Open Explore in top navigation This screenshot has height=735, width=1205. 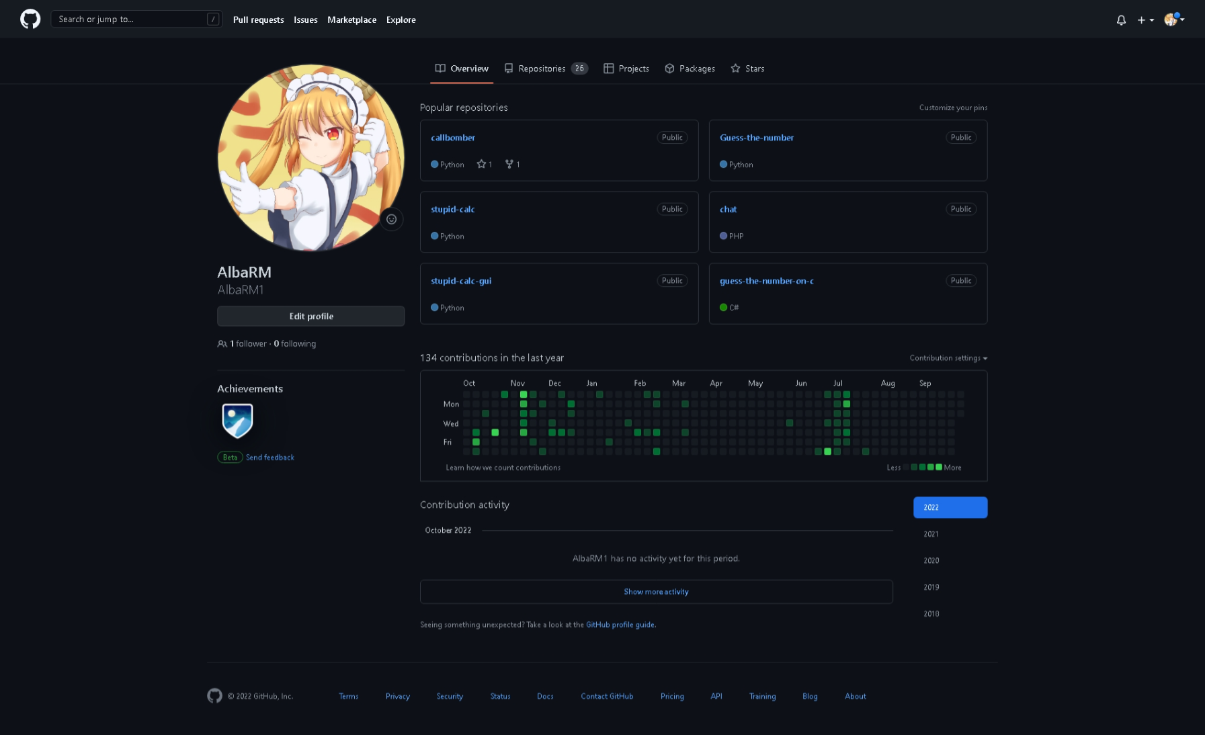pos(401,20)
